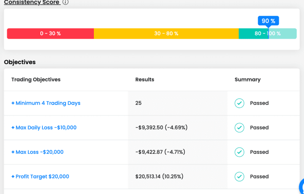Click the red 0 - 30 % segment

(x=51, y=33)
